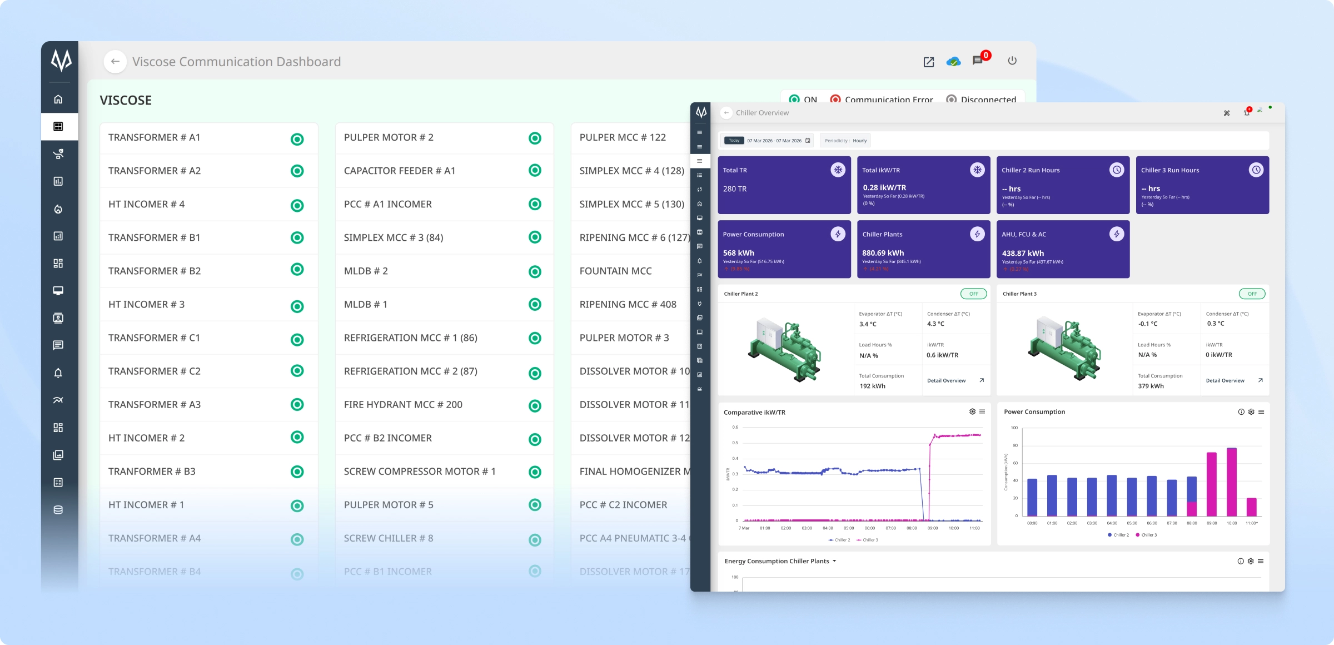Click the home icon in left sidebar
The width and height of the screenshot is (1334, 645).
coord(58,100)
